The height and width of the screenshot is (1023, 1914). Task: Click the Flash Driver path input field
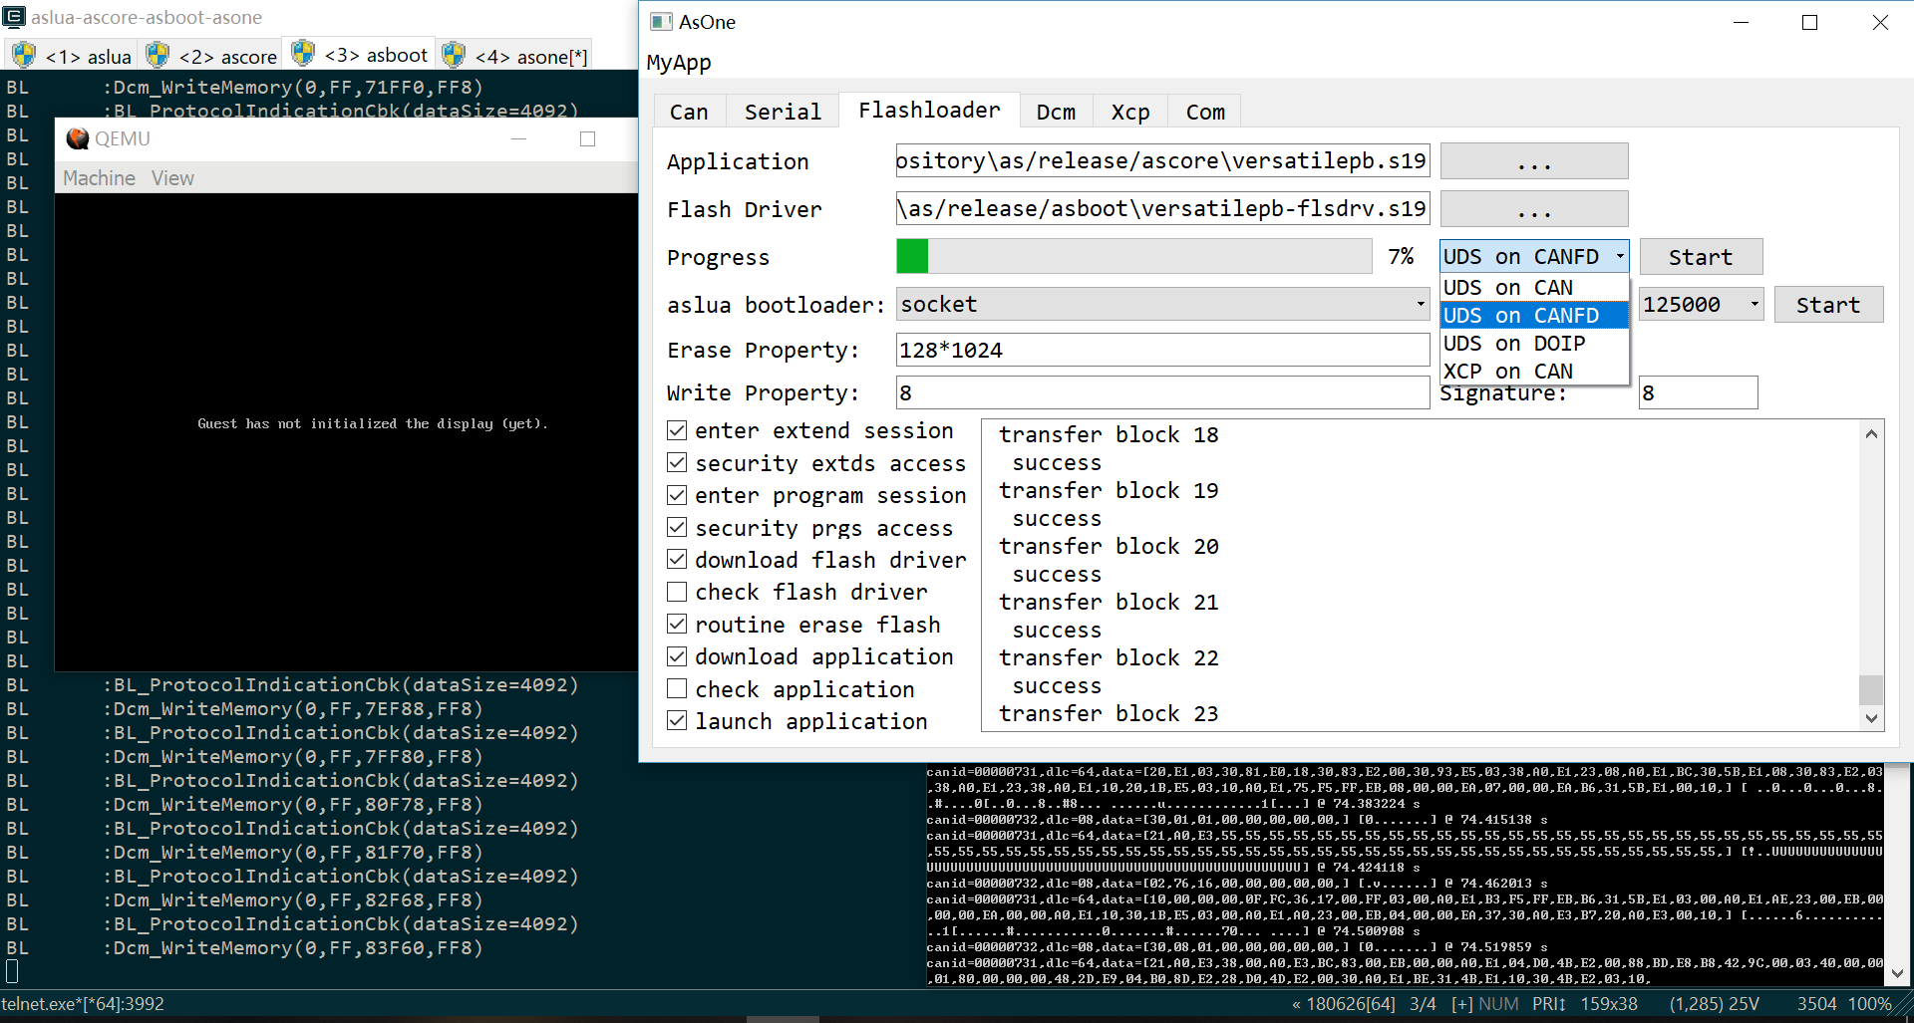[x=1162, y=209]
